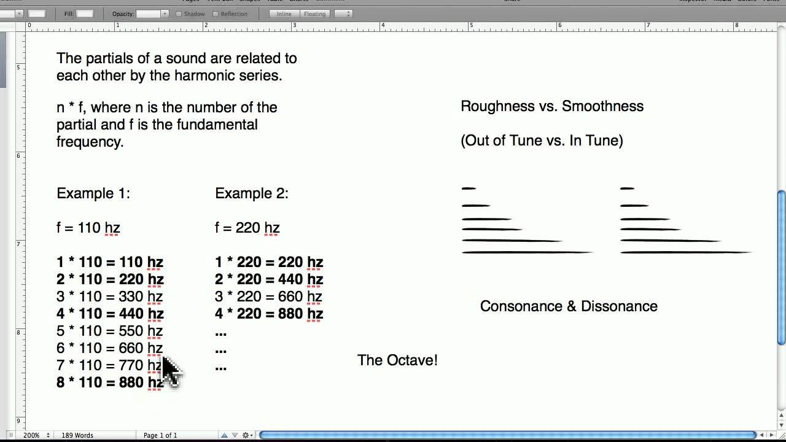Open the 200% zoom level popup

36,435
